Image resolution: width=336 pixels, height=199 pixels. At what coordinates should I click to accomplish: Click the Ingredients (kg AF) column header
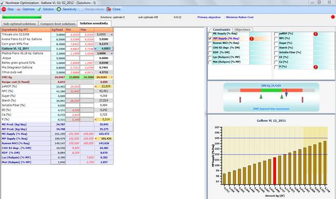coord(25,30)
